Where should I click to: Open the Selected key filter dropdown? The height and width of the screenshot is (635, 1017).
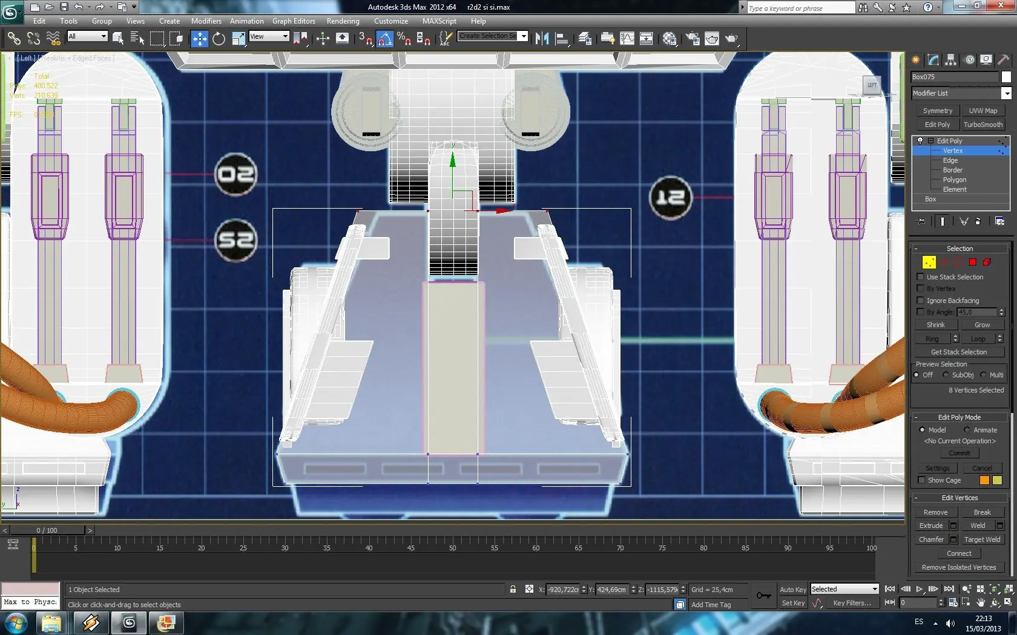(x=844, y=589)
